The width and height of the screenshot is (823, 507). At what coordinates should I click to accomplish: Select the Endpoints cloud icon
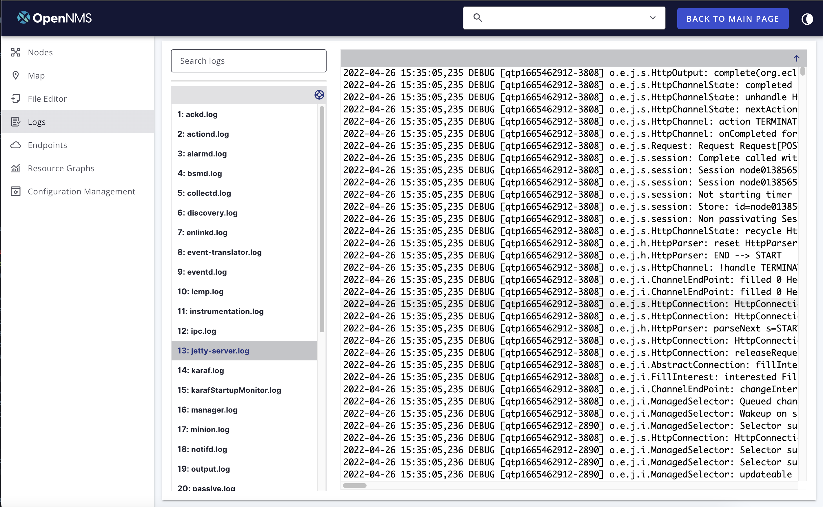click(16, 145)
